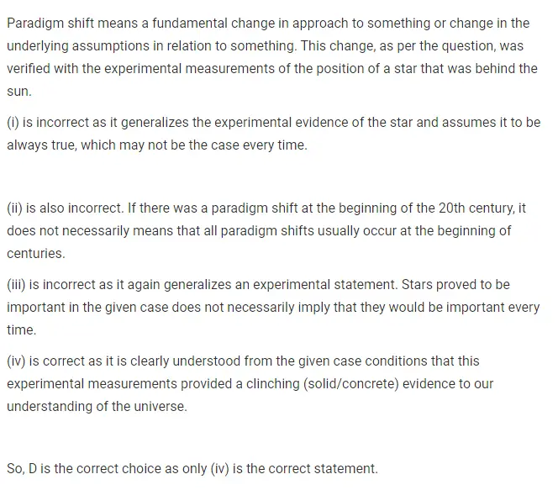Click the "(ii)" marker at paragraph start
The height and width of the screenshot is (490, 558).
click(x=14, y=208)
